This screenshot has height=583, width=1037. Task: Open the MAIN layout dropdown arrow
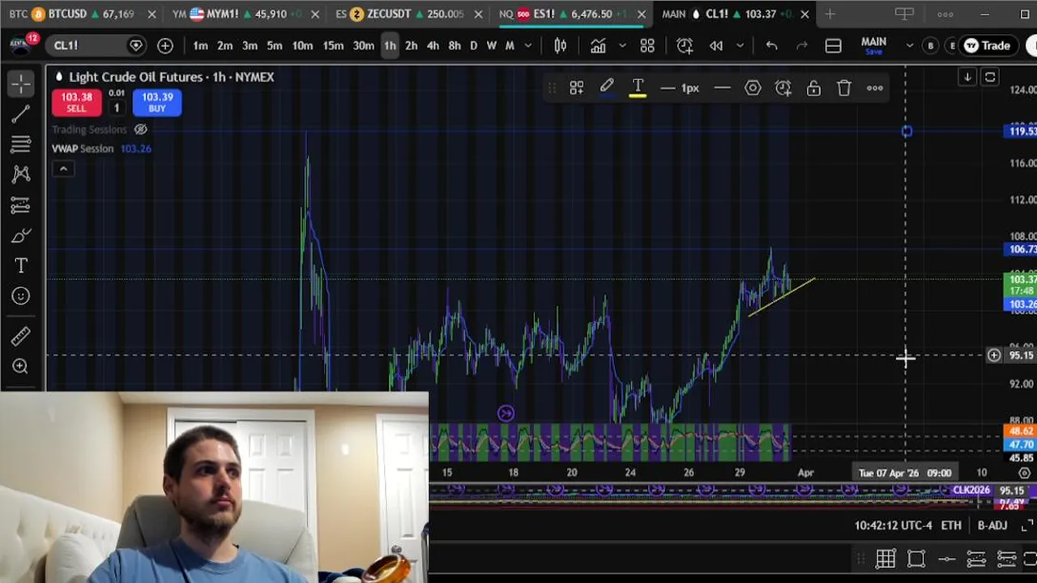coord(908,45)
